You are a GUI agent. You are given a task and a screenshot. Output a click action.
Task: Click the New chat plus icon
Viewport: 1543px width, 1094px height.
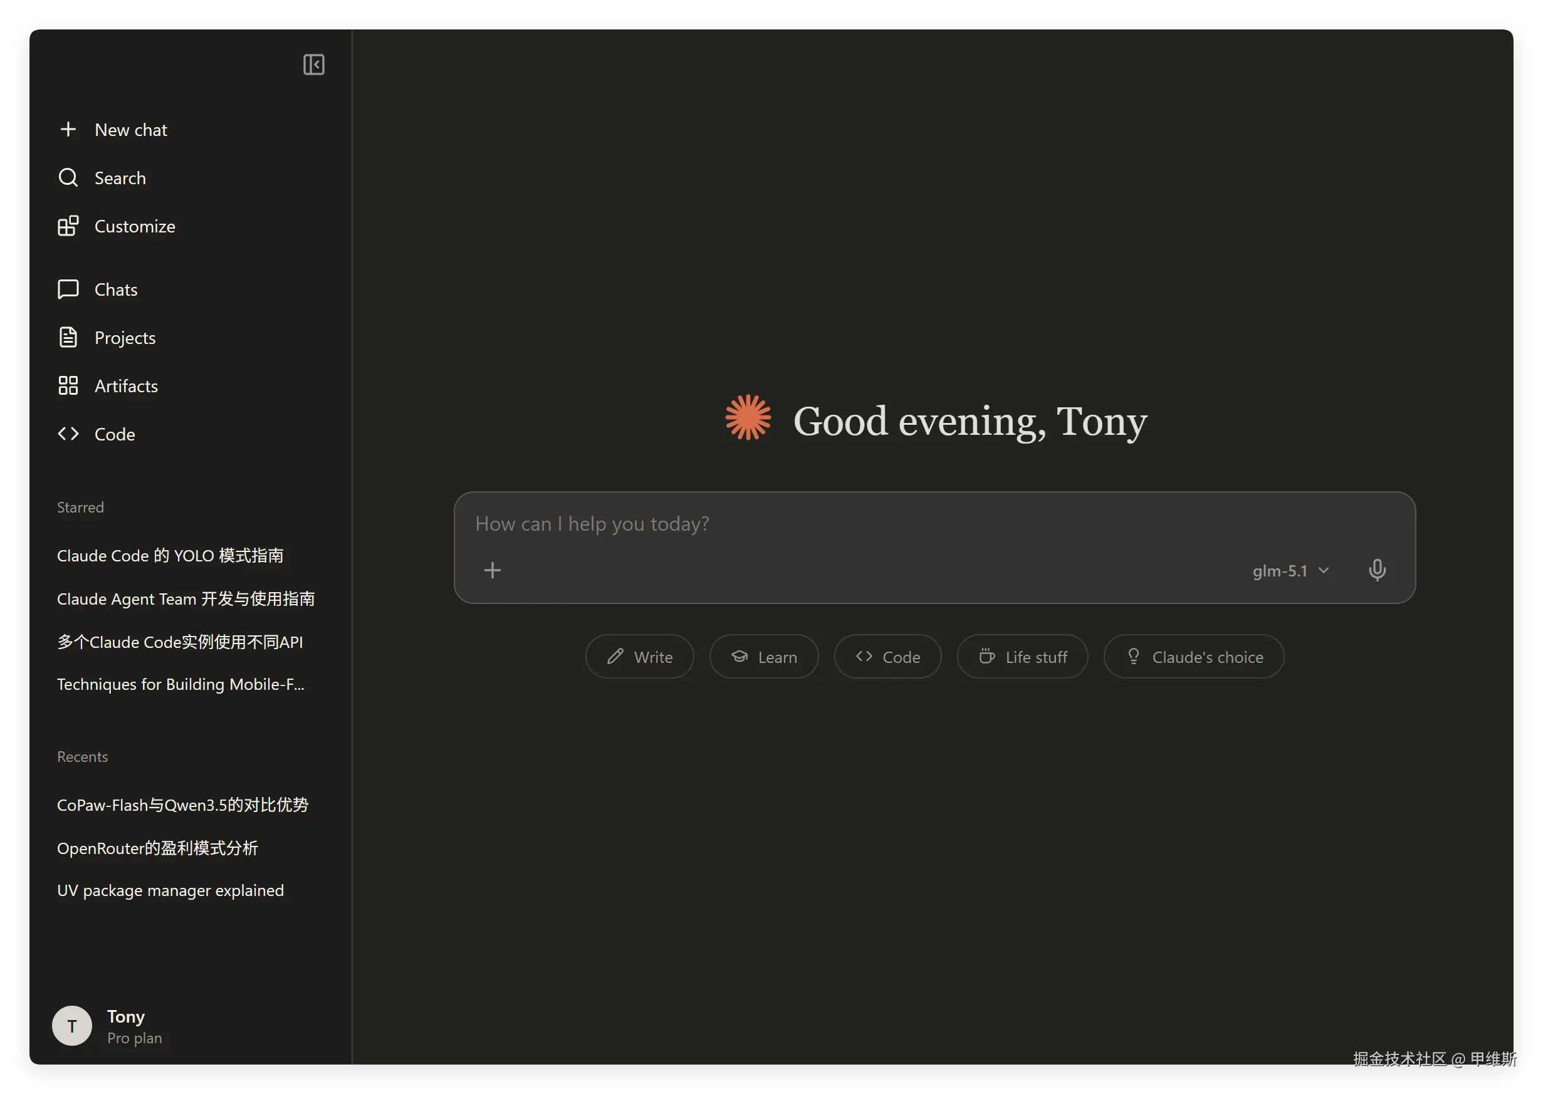[68, 129]
